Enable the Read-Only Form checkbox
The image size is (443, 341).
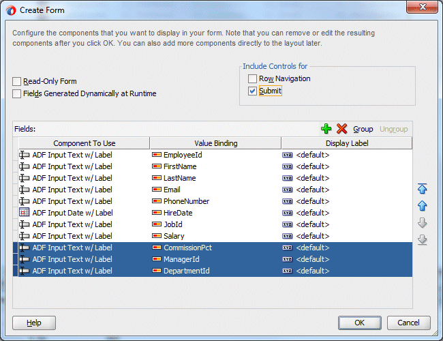click(x=16, y=81)
